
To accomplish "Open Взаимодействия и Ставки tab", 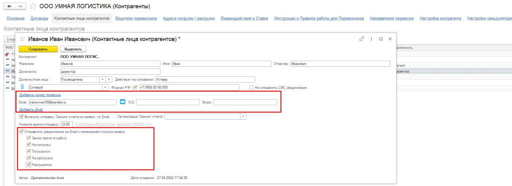I will point(244,18).
